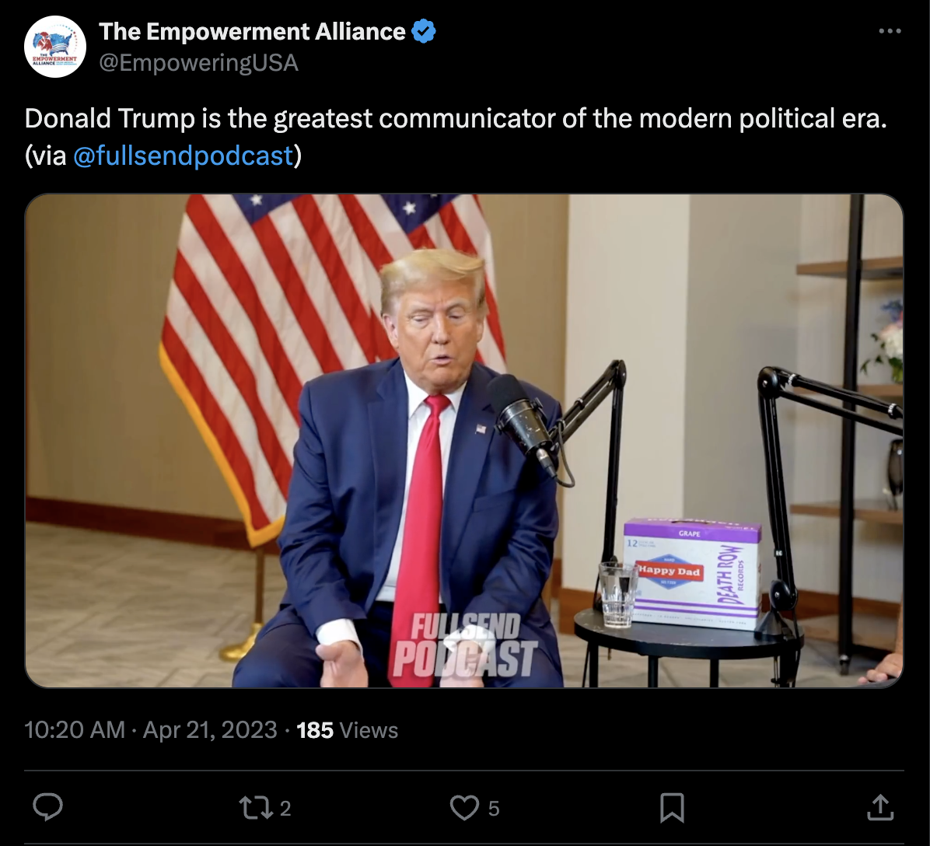Click the blue verified badge
This screenshot has width=930, height=846.
tap(424, 31)
